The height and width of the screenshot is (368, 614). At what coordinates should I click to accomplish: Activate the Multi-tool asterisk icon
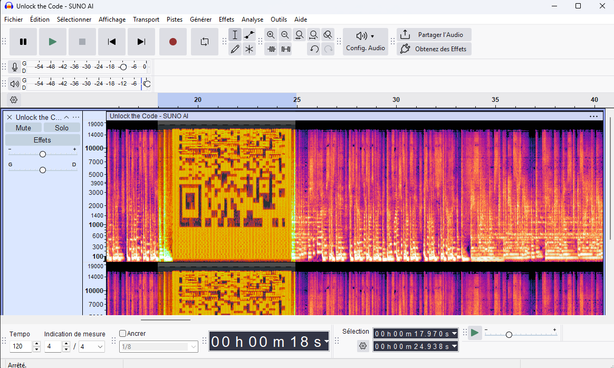click(x=249, y=49)
